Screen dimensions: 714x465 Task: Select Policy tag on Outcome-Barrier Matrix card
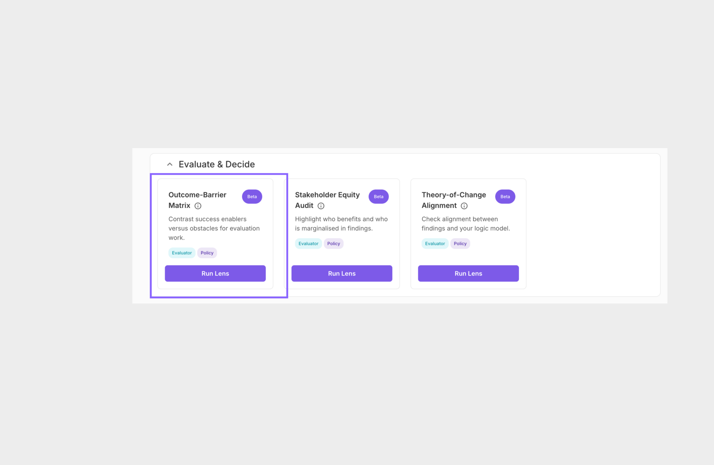pos(207,253)
